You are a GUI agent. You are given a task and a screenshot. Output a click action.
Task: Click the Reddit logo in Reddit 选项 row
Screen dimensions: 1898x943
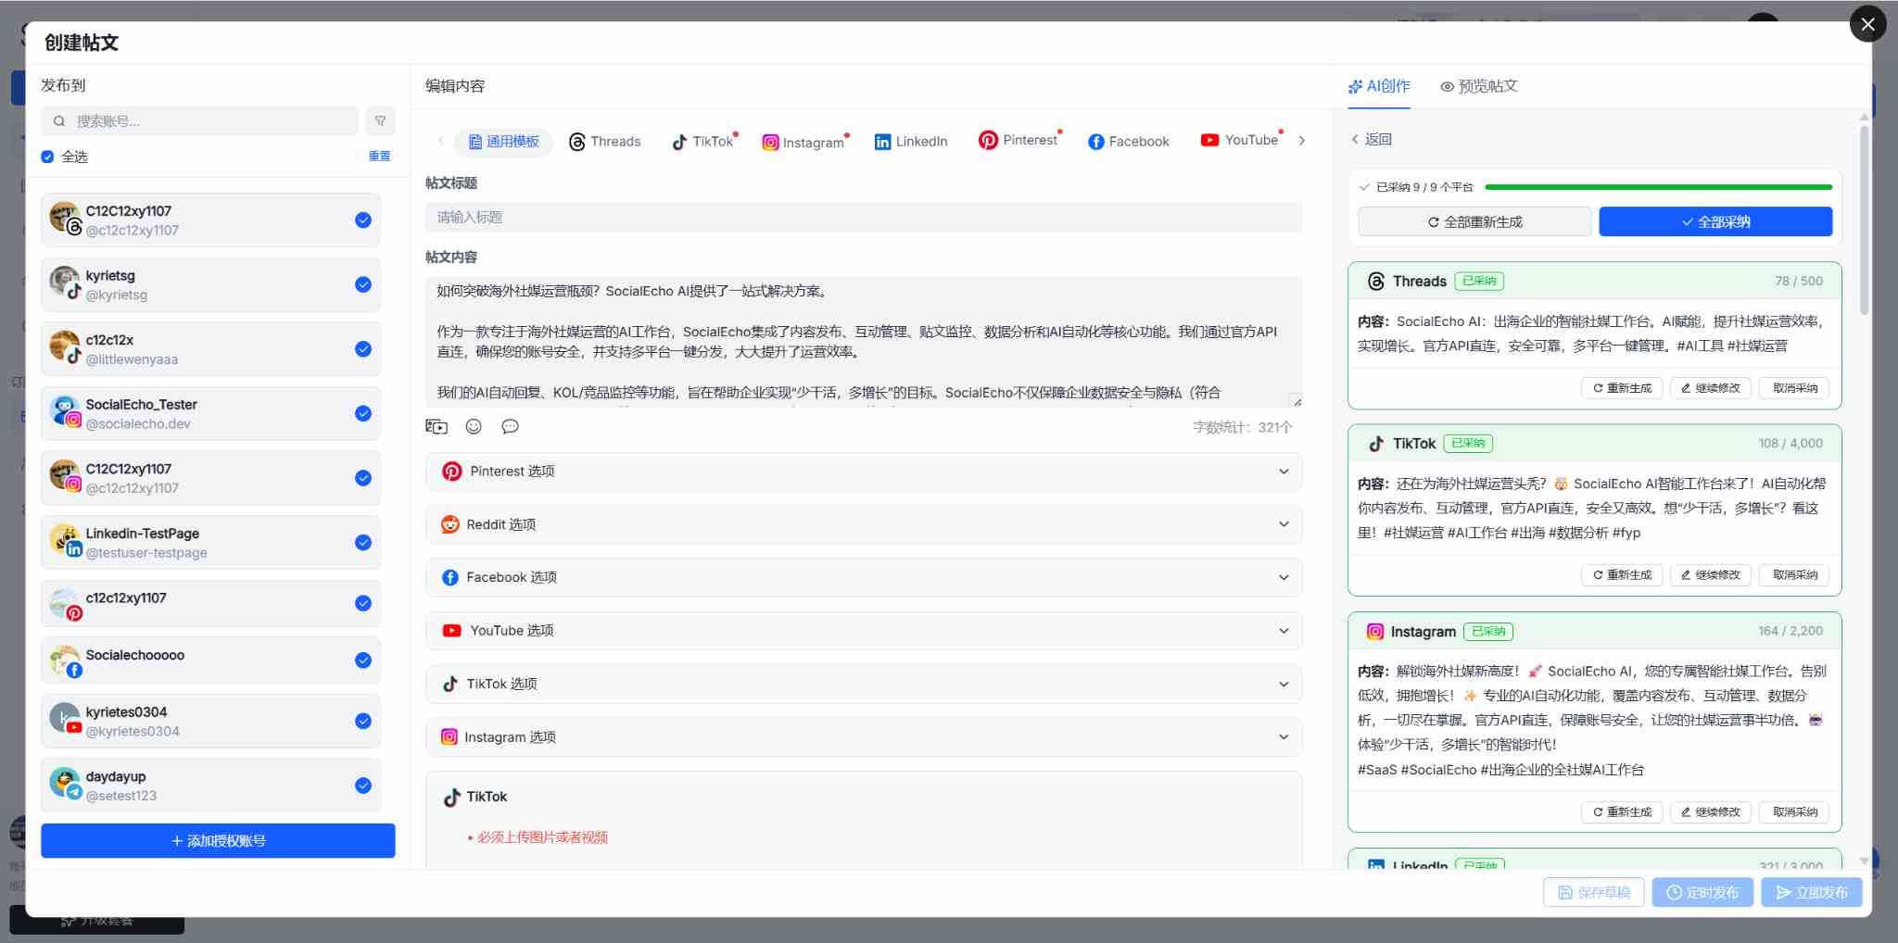[x=449, y=524]
